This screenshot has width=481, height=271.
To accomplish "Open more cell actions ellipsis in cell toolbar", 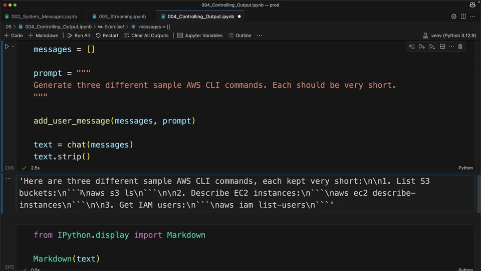I will [x=451, y=46].
